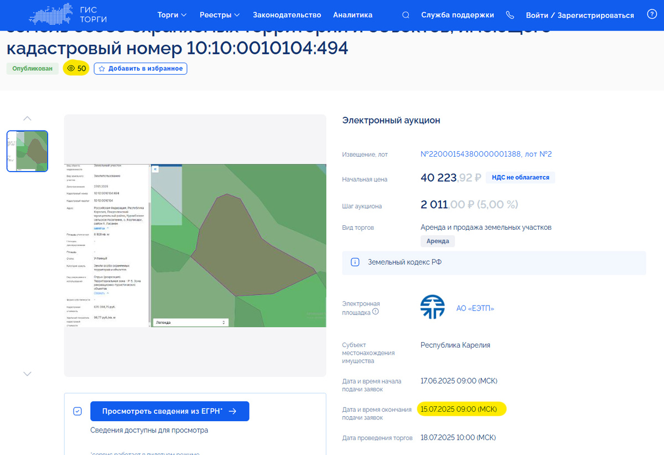
Task: Click the phone icon in header
Action: coord(510,15)
